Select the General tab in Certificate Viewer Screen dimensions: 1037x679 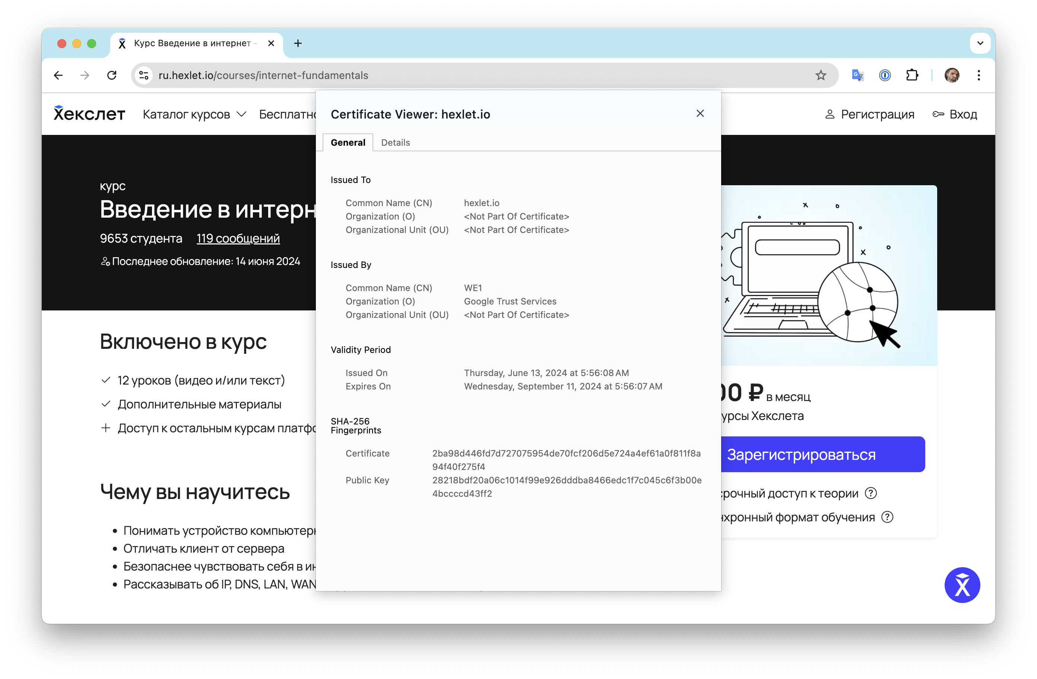tap(347, 142)
